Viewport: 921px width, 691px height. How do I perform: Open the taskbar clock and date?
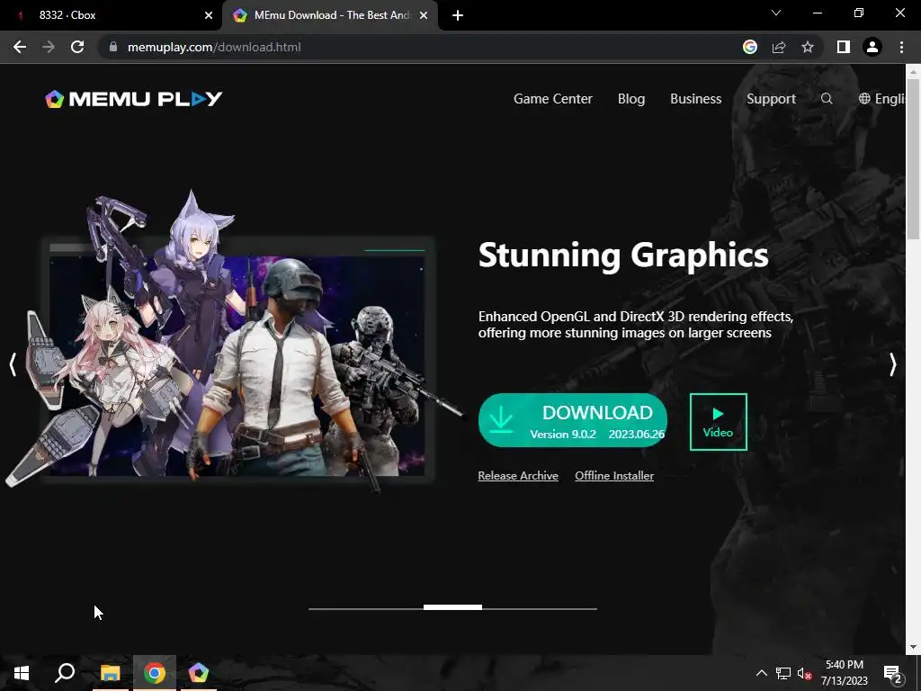tap(844, 673)
